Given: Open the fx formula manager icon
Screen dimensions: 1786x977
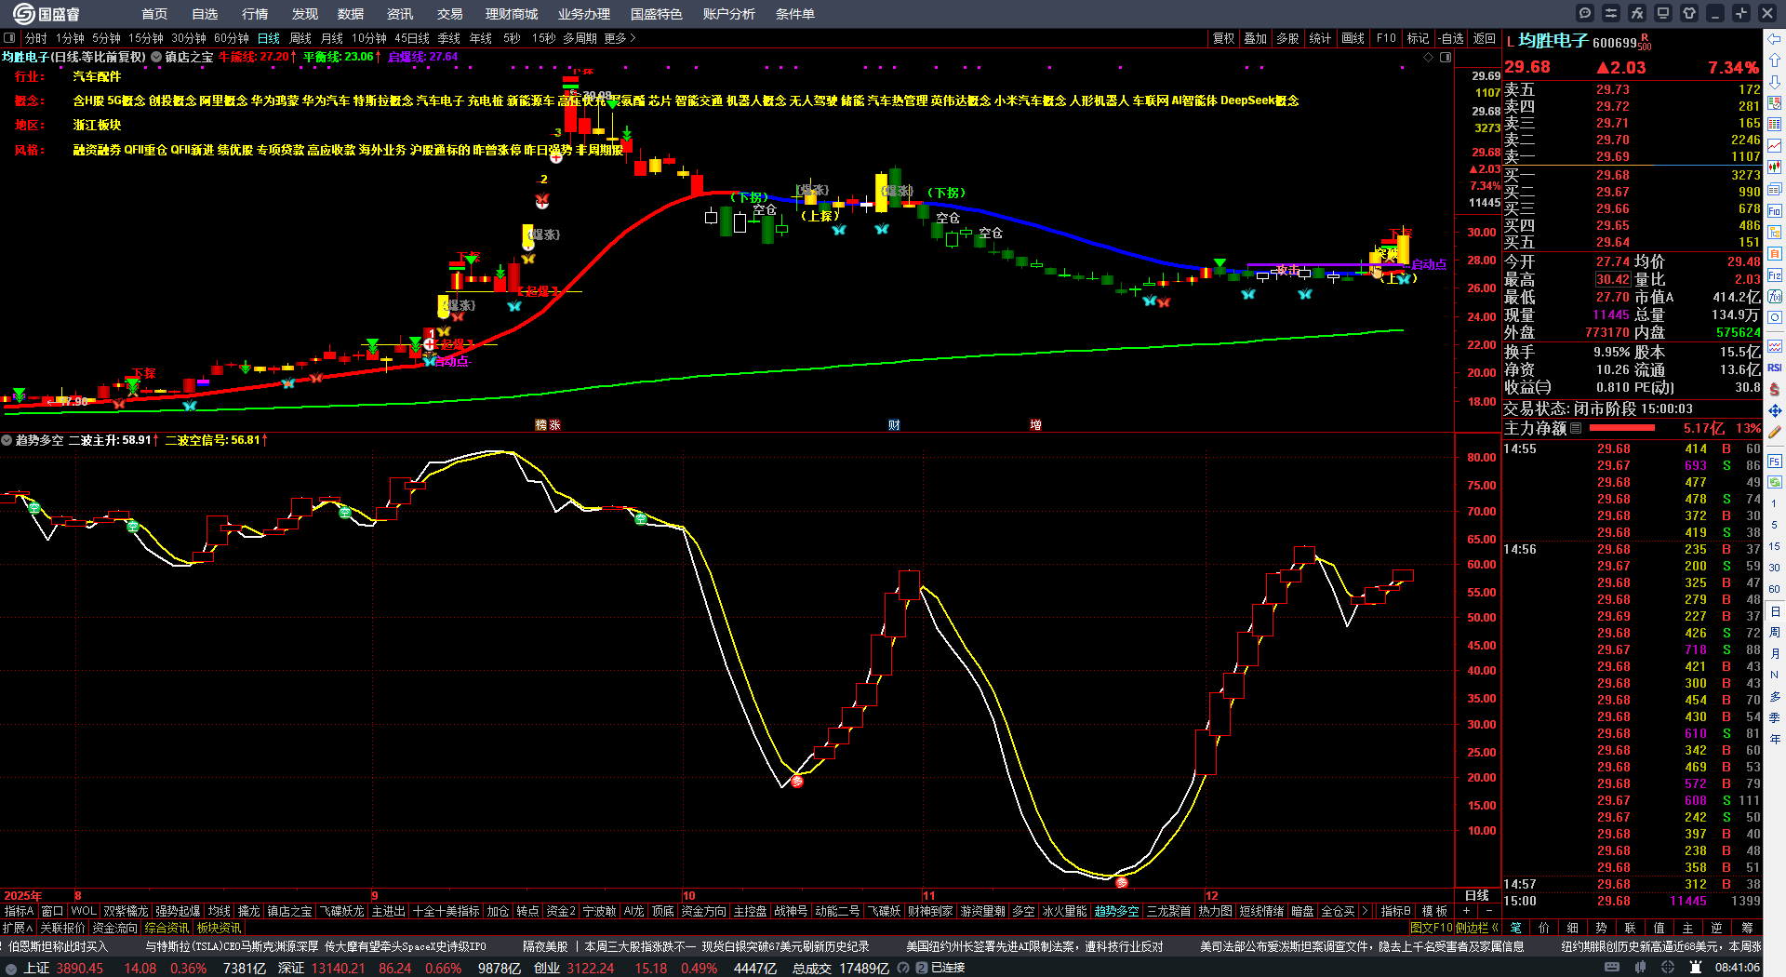Looking at the screenshot, I should pyautogui.click(x=1637, y=13).
